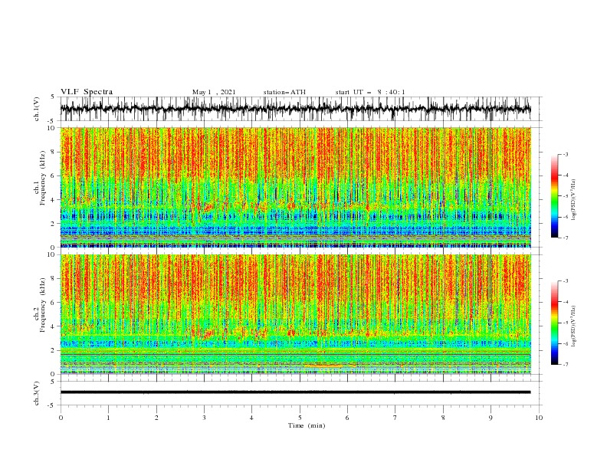Click the ch.2 "Frequency (kHz)" axis label
This screenshot has width=607, height=469.
(42, 305)
